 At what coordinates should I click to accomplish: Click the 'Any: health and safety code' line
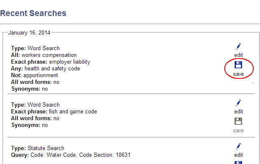[45, 69]
